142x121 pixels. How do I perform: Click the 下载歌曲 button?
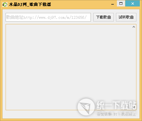104,17
